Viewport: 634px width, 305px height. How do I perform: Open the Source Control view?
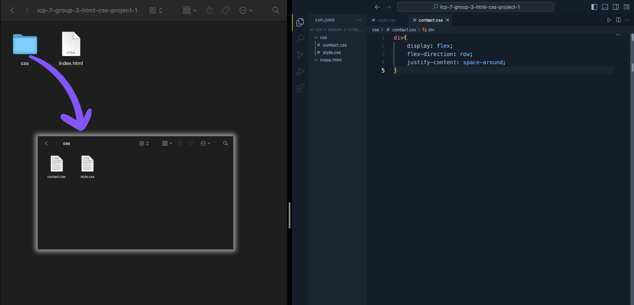(300, 55)
